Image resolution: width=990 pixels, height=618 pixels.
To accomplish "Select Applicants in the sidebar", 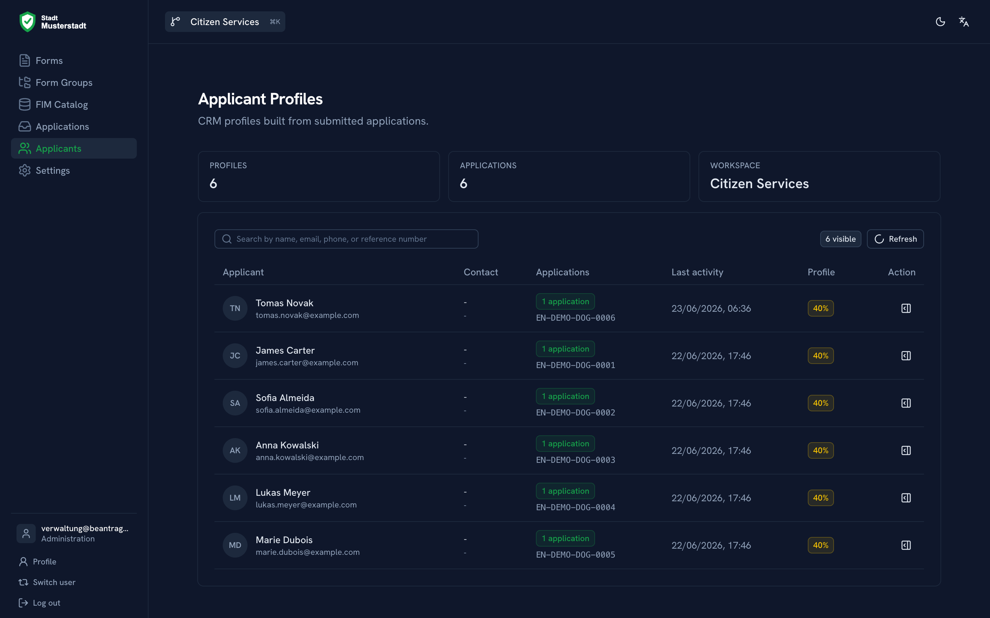I will 74,148.
